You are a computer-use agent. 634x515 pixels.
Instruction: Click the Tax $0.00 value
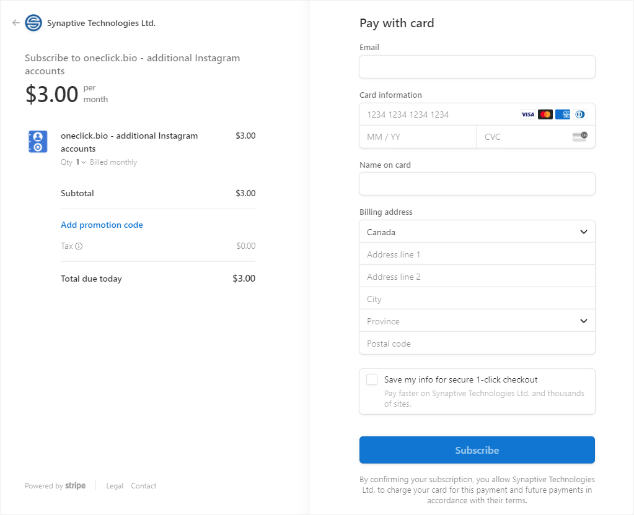[x=246, y=246]
